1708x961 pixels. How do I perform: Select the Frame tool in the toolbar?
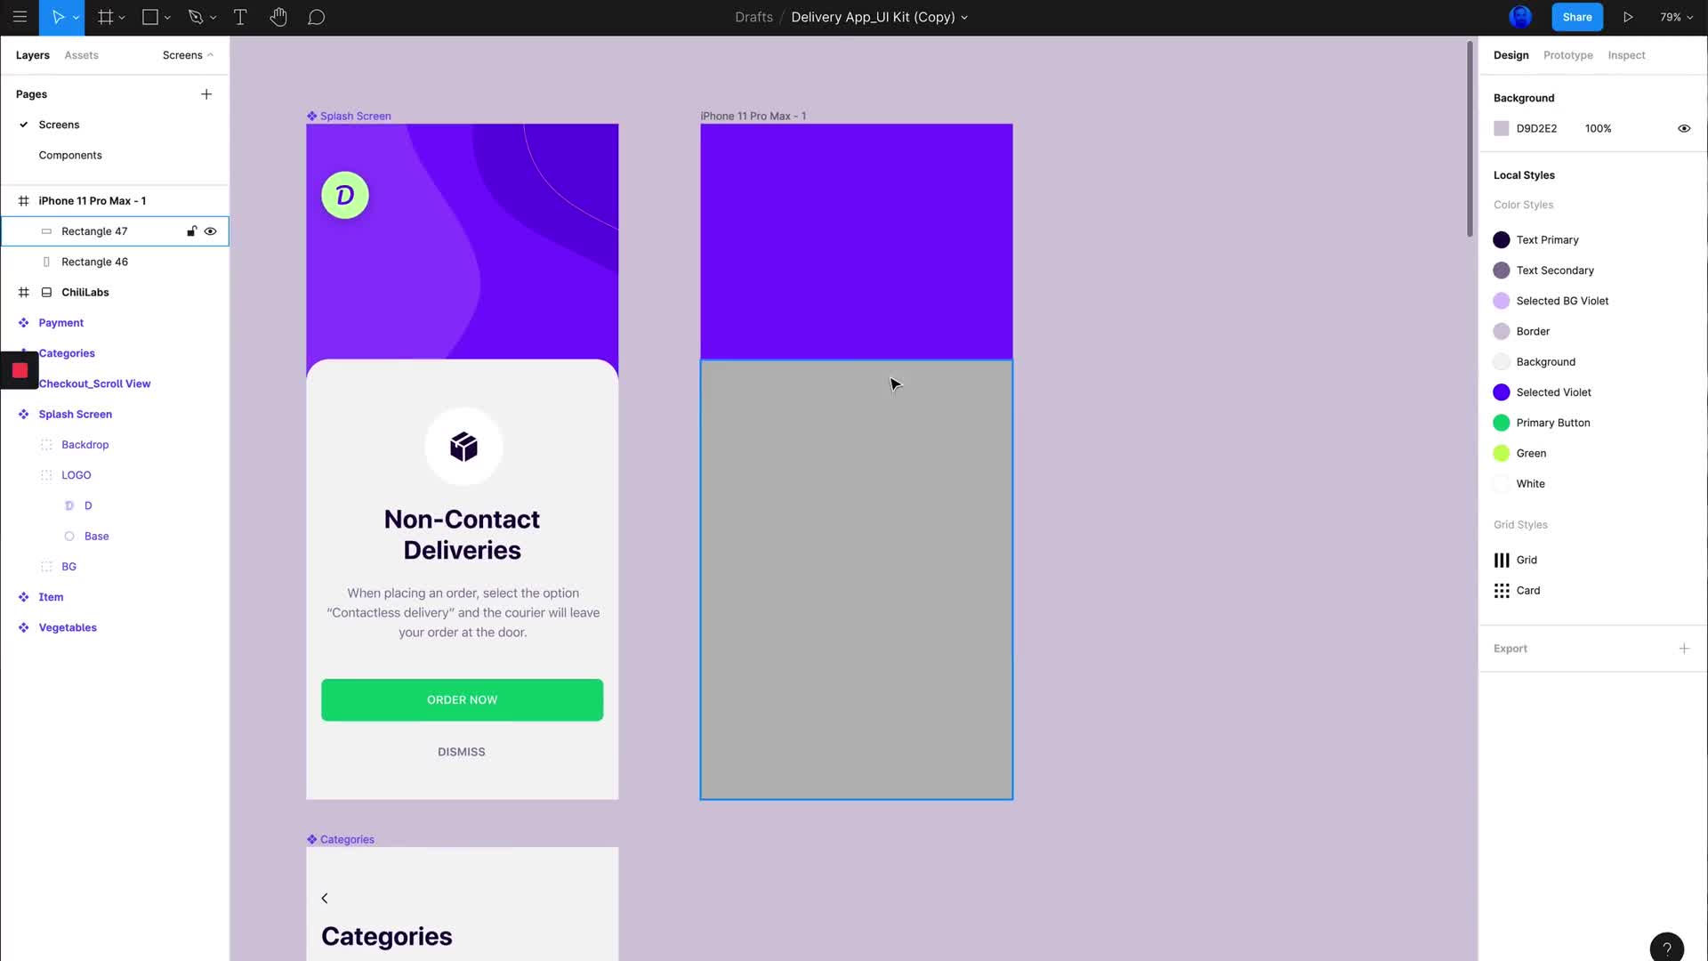[105, 17]
